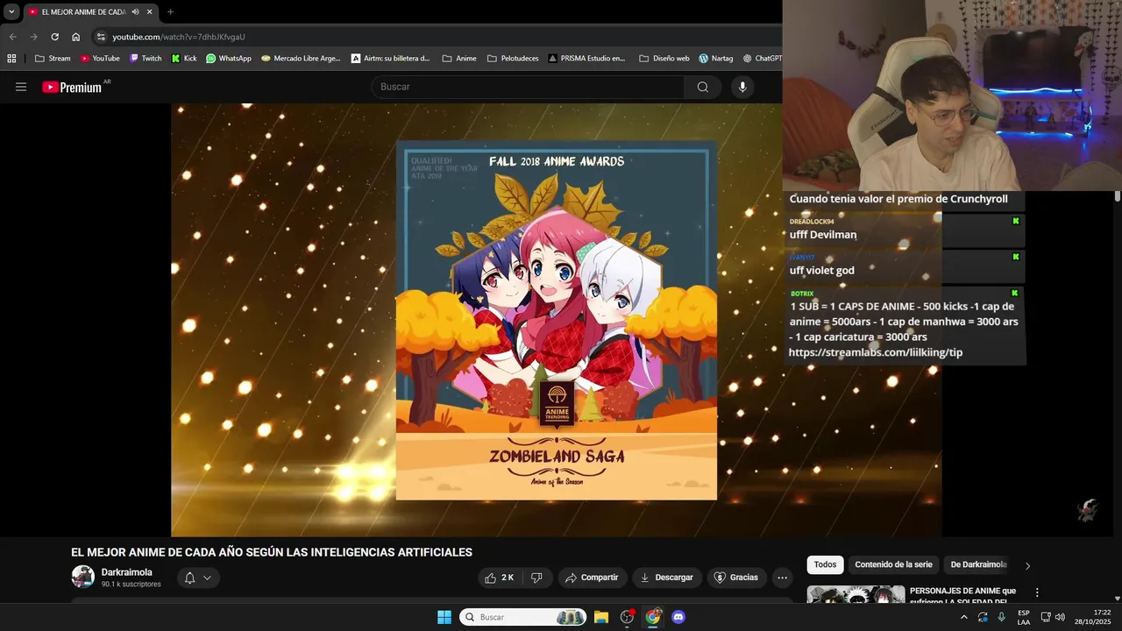Open the Twitch bookmark
Image resolution: width=1122 pixels, height=631 pixels.
(146, 59)
